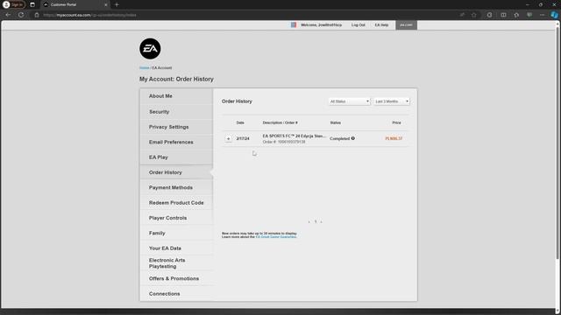The image size is (561, 315).
Task: Click the order number text
Action: 284,142
